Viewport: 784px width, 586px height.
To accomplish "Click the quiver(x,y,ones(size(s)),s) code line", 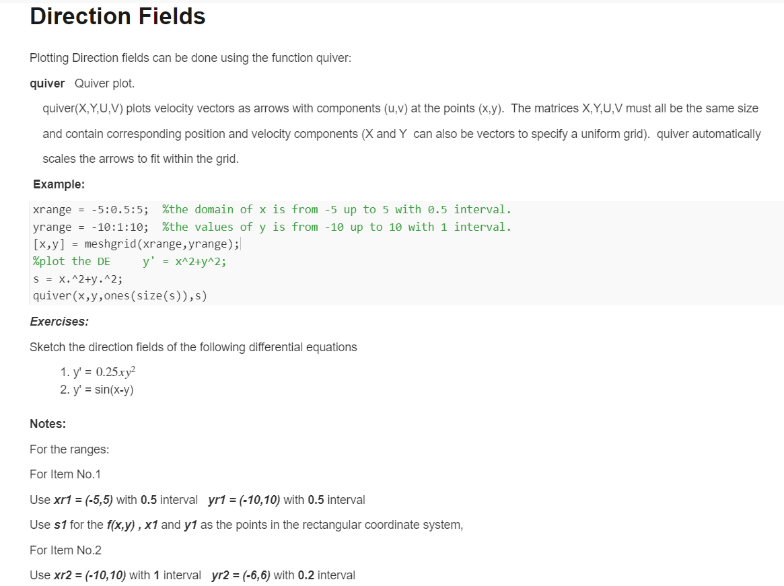I will [x=120, y=296].
